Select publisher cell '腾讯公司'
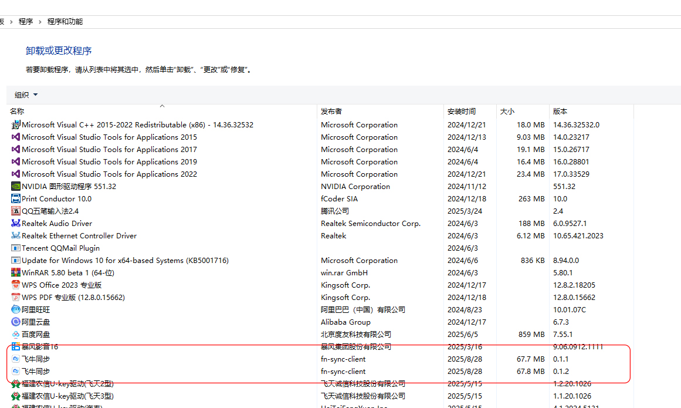The height and width of the screenshot is (408, 681). point(335,211)
